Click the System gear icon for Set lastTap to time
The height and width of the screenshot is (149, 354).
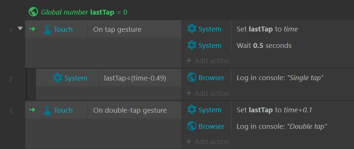pyautogui.click(x=192, y=29)
